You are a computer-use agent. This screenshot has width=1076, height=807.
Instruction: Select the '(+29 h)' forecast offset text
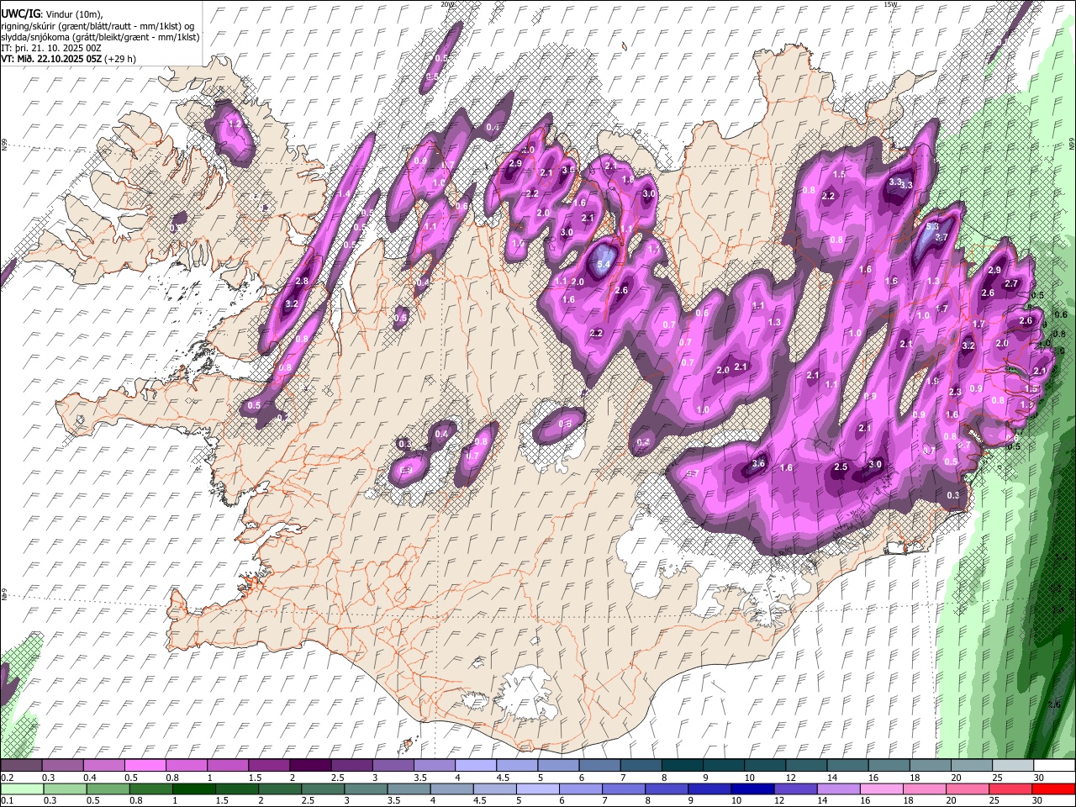(x=119, y=59)
